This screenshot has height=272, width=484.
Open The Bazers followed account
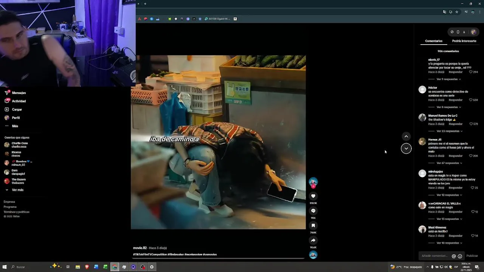15,181
